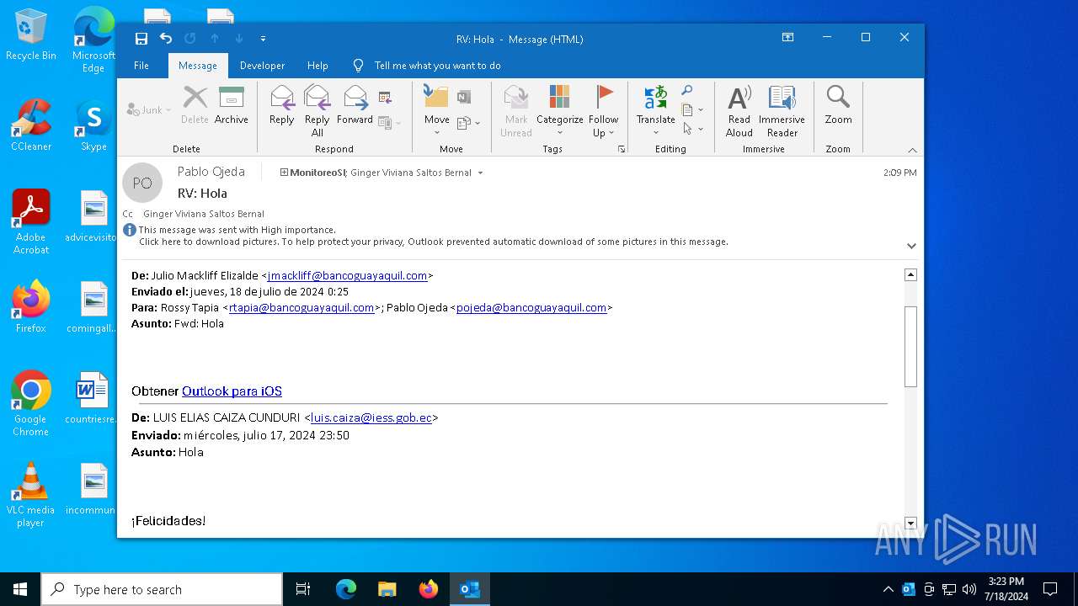
Task: Expand the recipients list dropdown arrow
Action: click(x=480, y=173)
